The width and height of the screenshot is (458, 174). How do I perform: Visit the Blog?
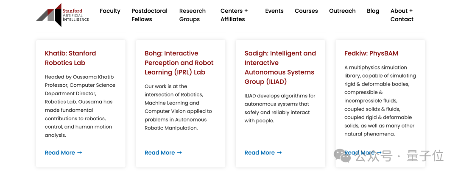click(373, 11)
